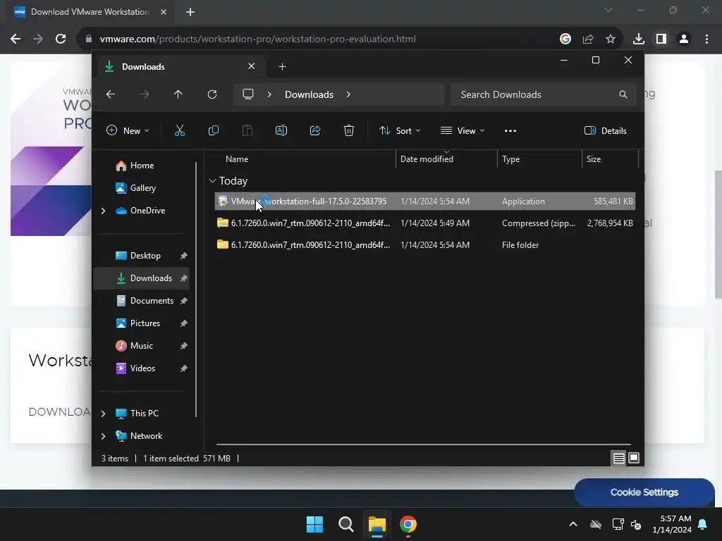Select the win7_rtm File folder row
This screenshot has height=541, width=722.
[x=425, y=245]
